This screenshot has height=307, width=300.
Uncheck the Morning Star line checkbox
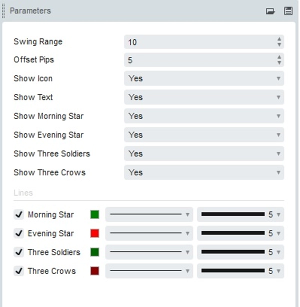click(19, 214)
